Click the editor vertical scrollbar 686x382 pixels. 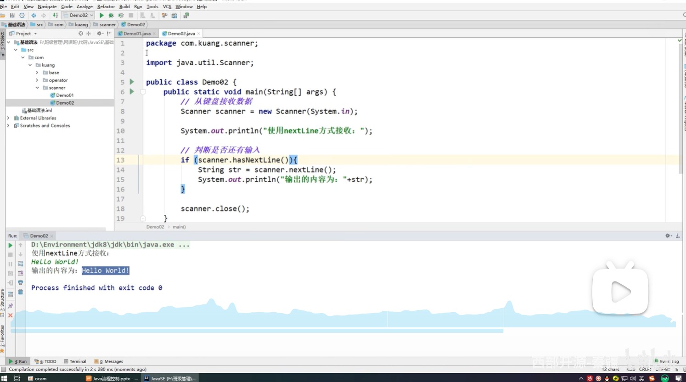point(680,108)
